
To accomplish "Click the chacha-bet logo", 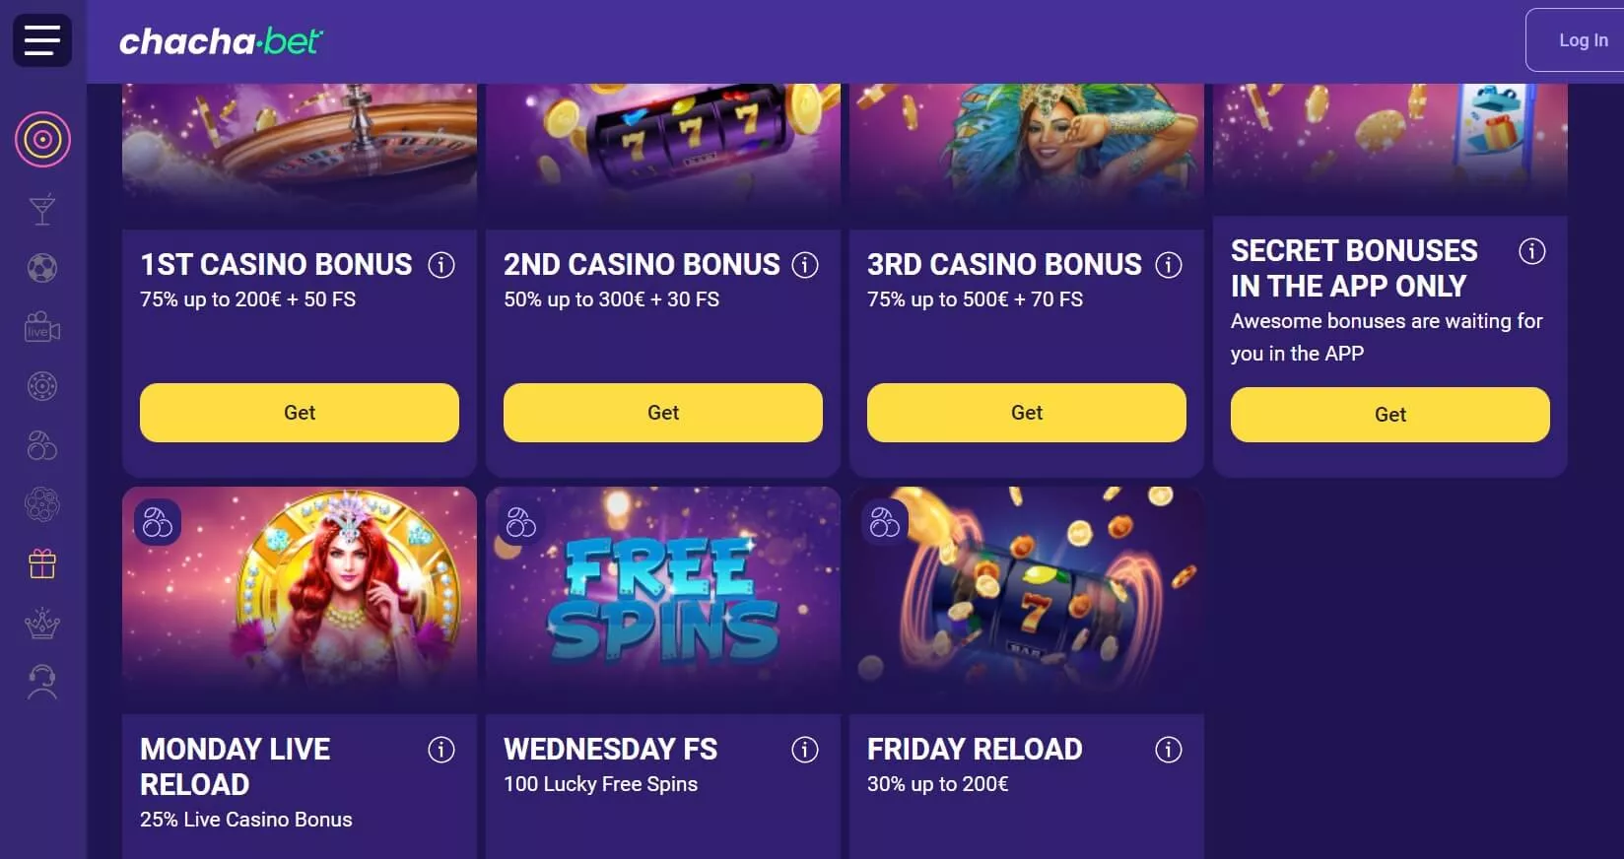I will click(x=221, y=41).
